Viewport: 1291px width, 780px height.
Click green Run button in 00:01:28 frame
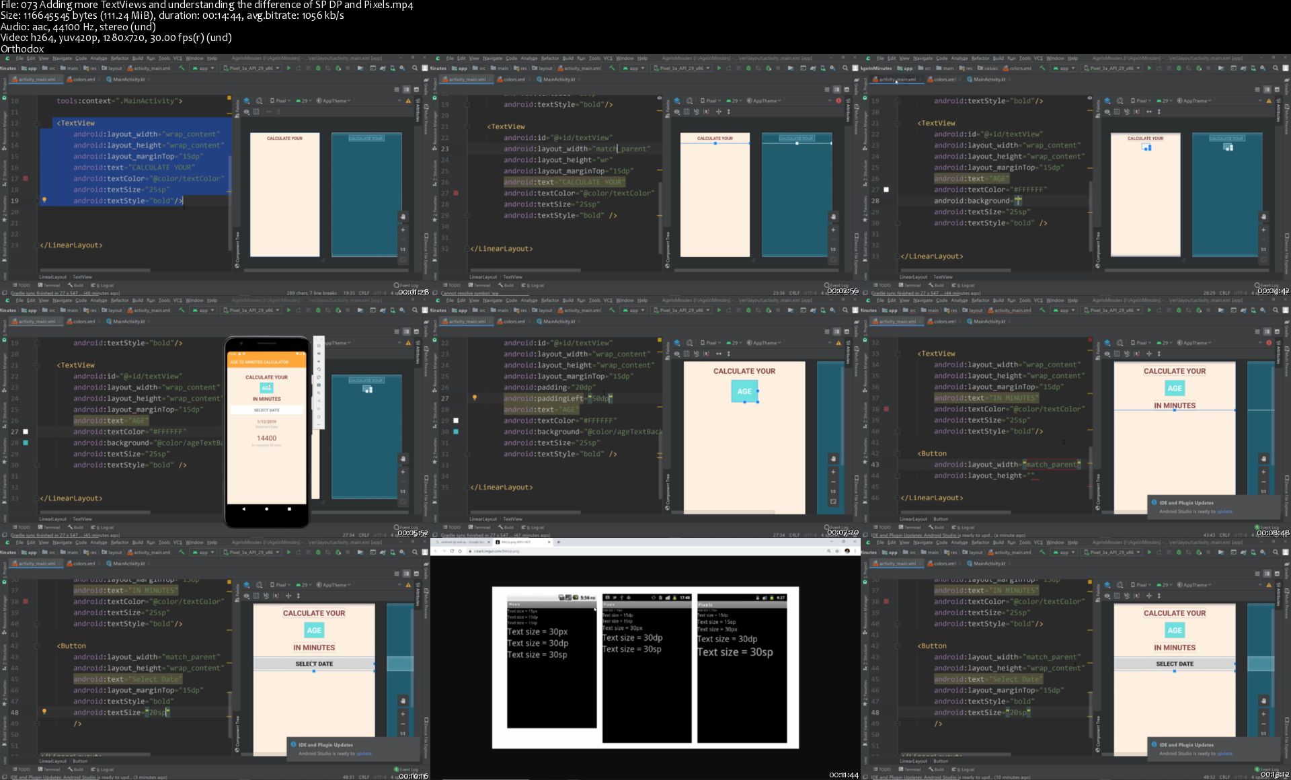click(x=289, y=68)
